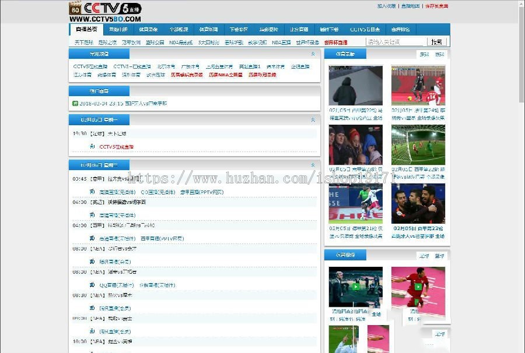Click the green calendar icon beside 西班牙人vs巴塞罗那
This screenshot has width=525, height=353.
click(x=75, y=103)
